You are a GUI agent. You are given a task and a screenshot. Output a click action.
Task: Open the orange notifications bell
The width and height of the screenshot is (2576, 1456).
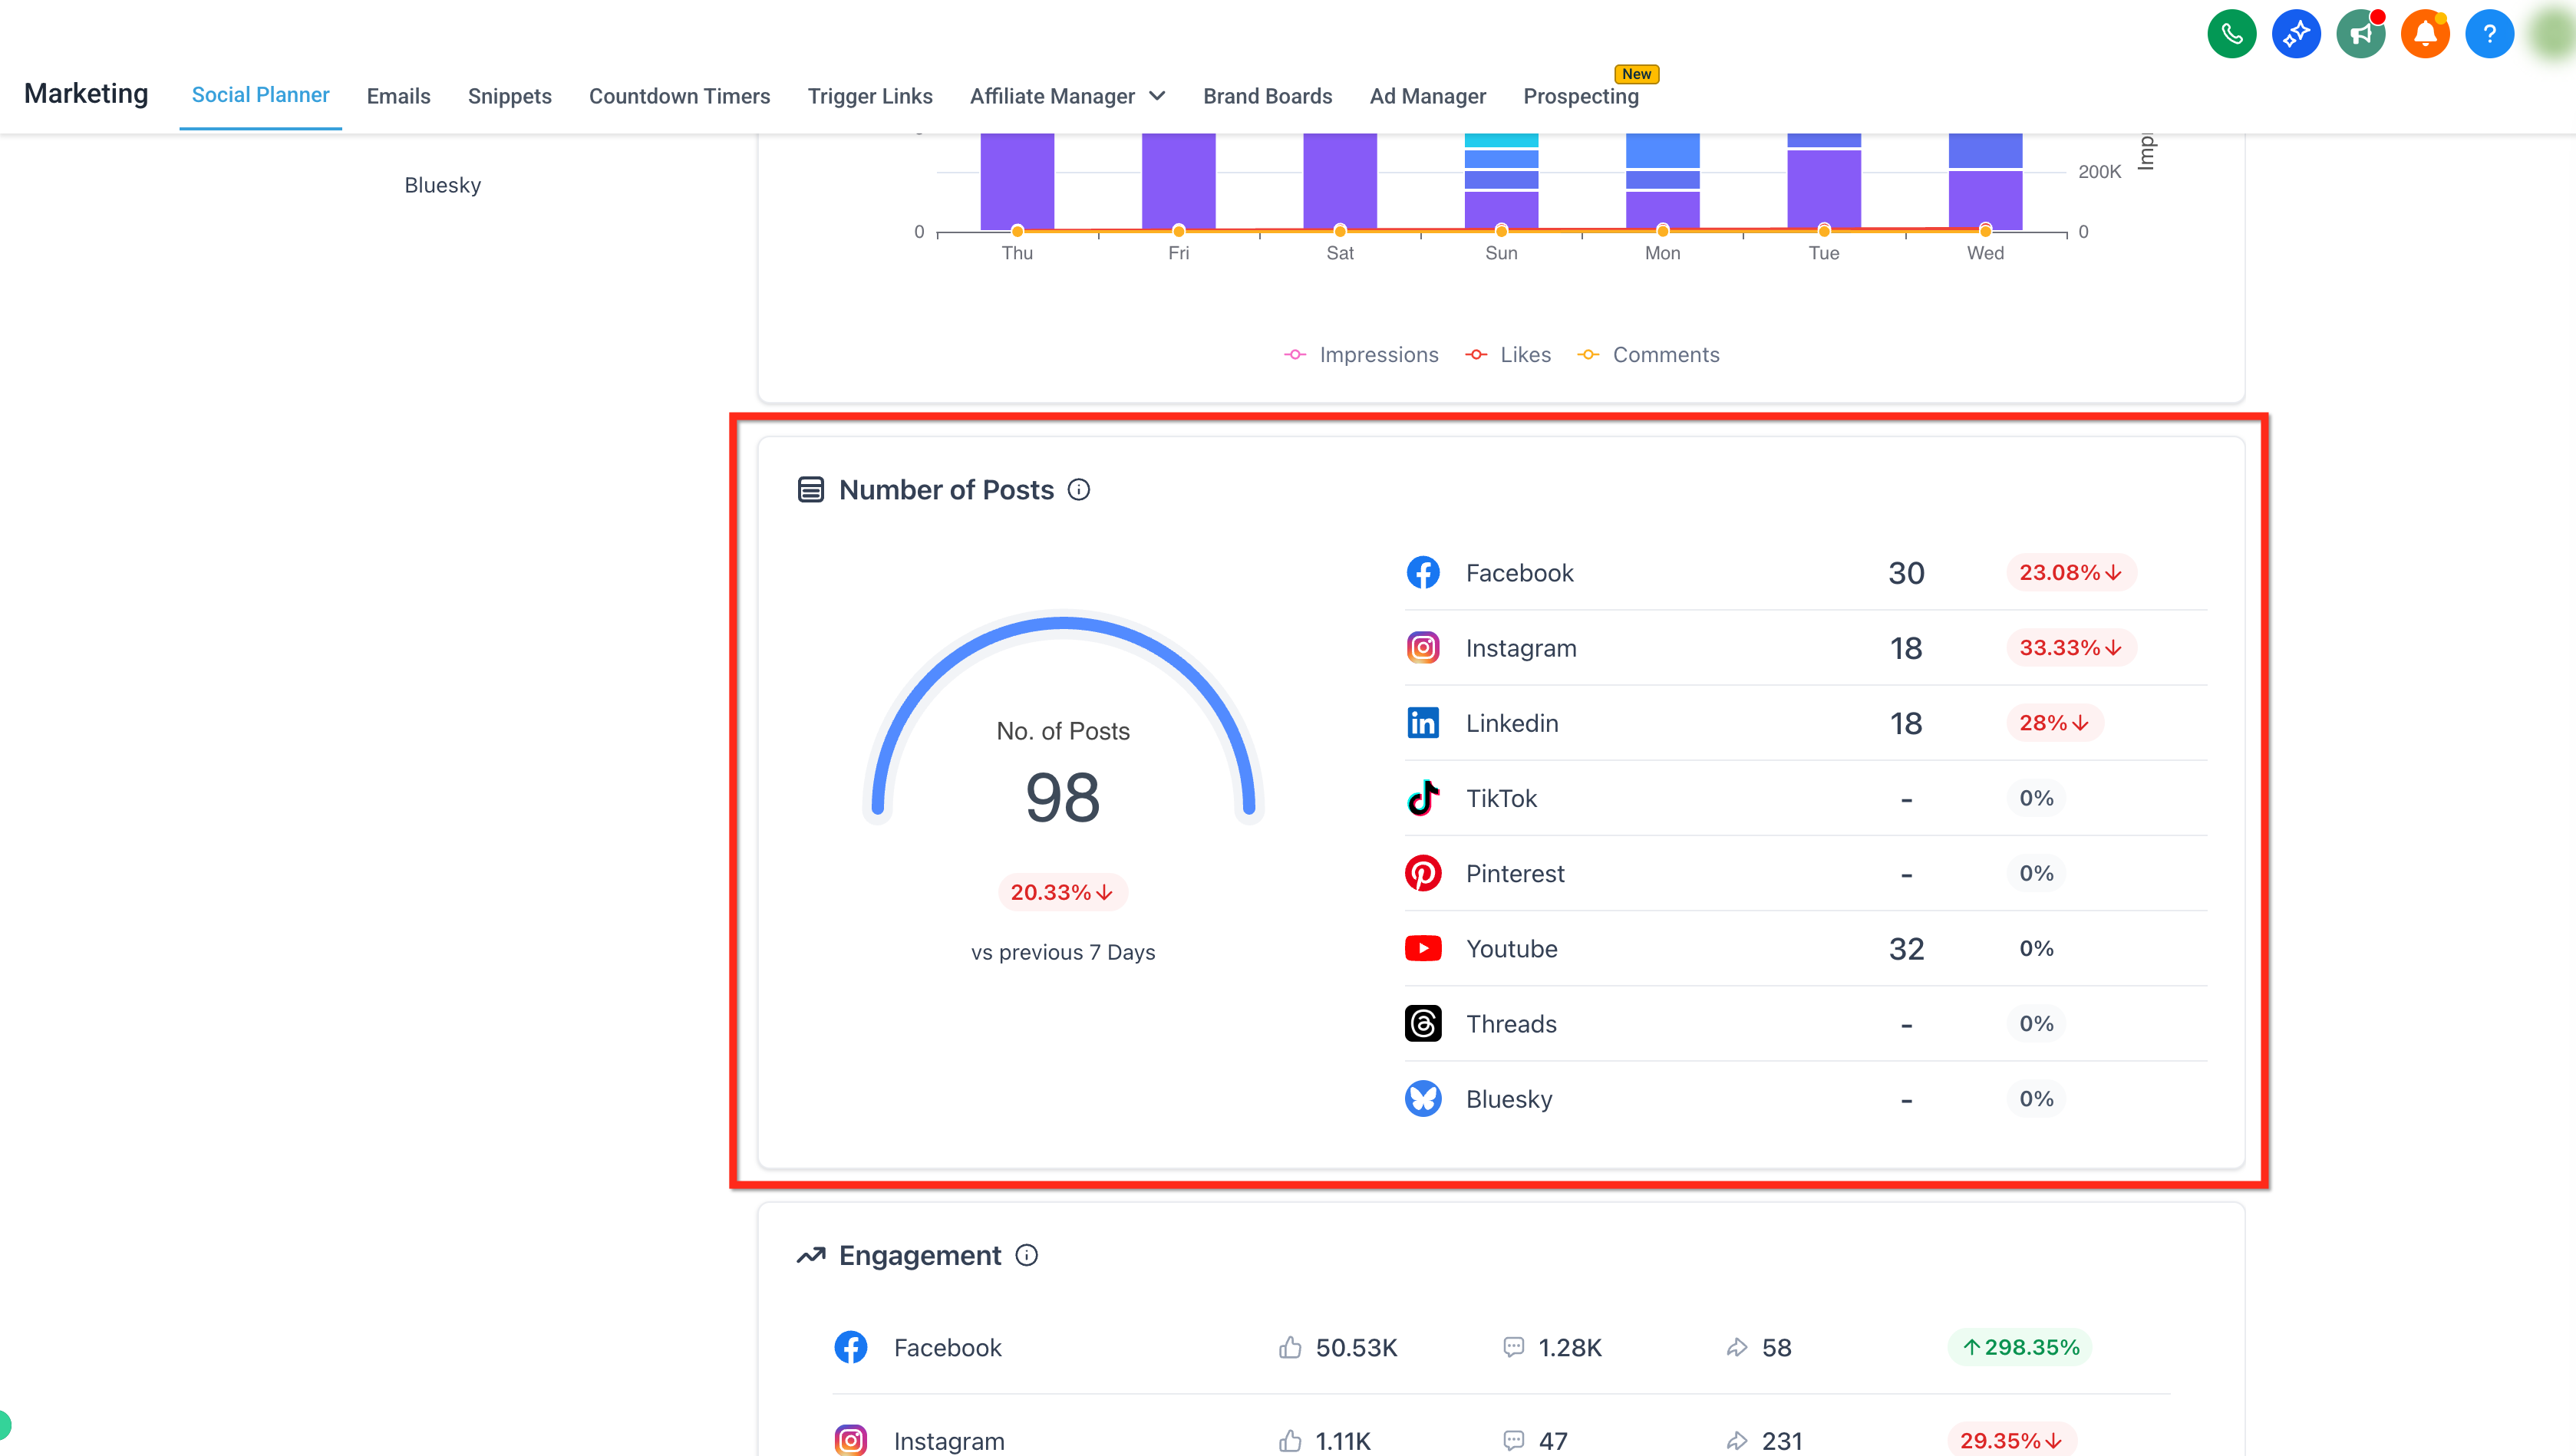(2425, 35)
